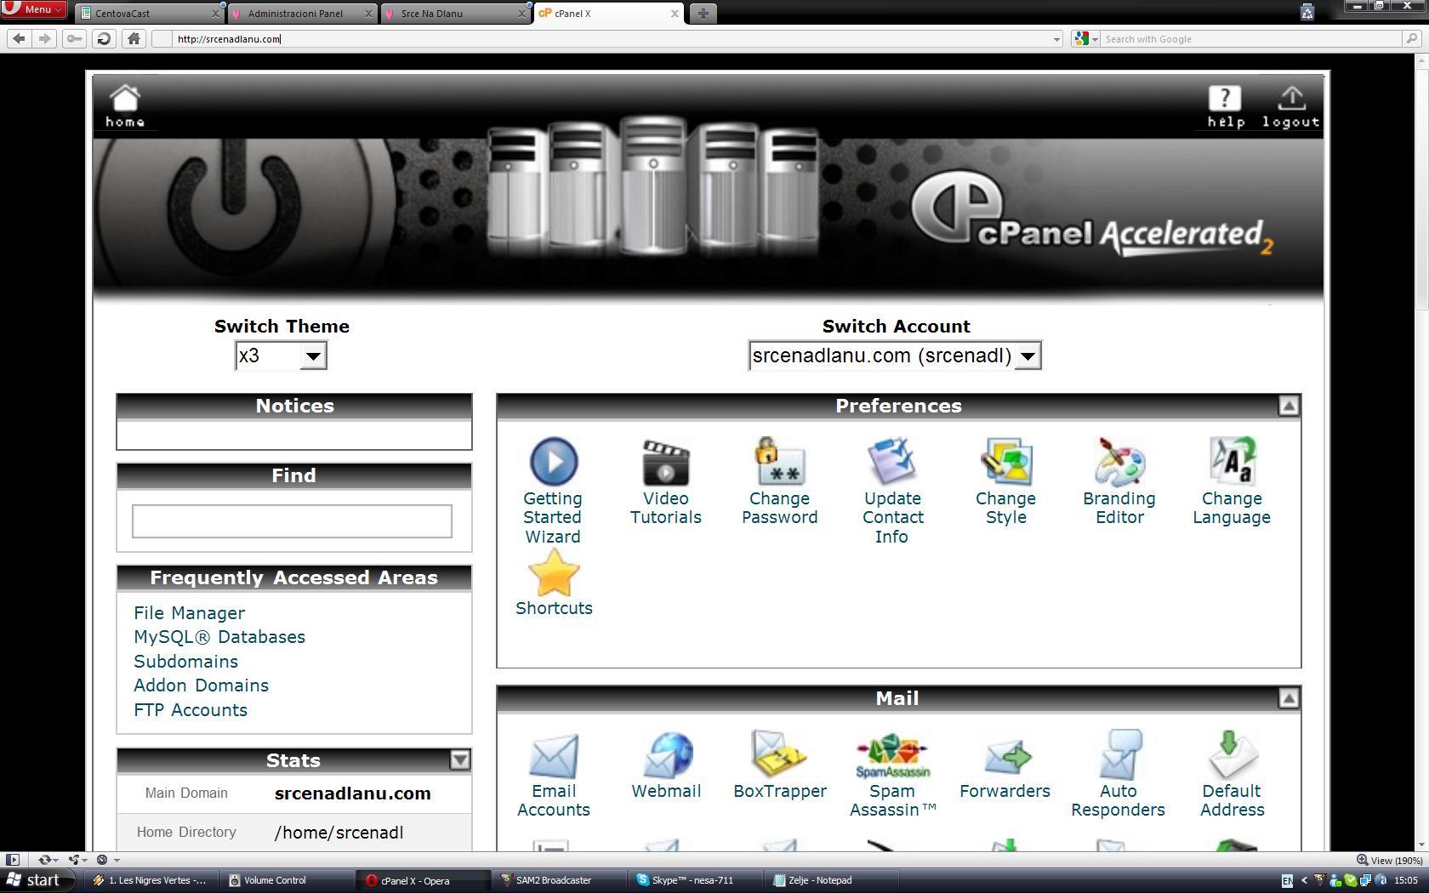This screenshot has width=1429, height=893.
Task: Open Les Nigres Vertes player in taskbar
Action: click(x=151, y=880)
